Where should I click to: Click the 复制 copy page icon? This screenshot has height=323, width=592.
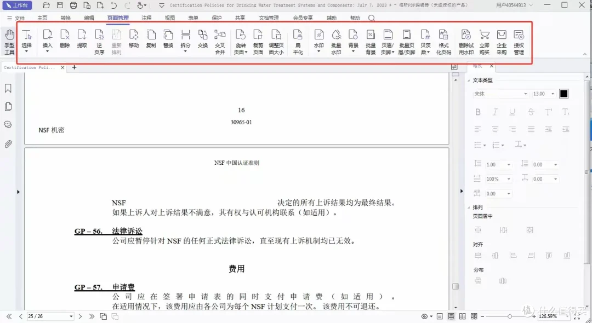tap(151, 36)
